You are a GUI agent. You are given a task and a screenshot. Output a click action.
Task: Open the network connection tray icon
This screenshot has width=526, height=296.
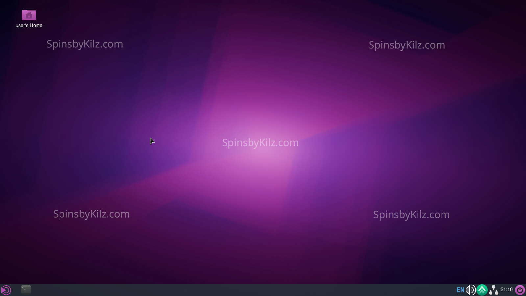pos(493,290)
